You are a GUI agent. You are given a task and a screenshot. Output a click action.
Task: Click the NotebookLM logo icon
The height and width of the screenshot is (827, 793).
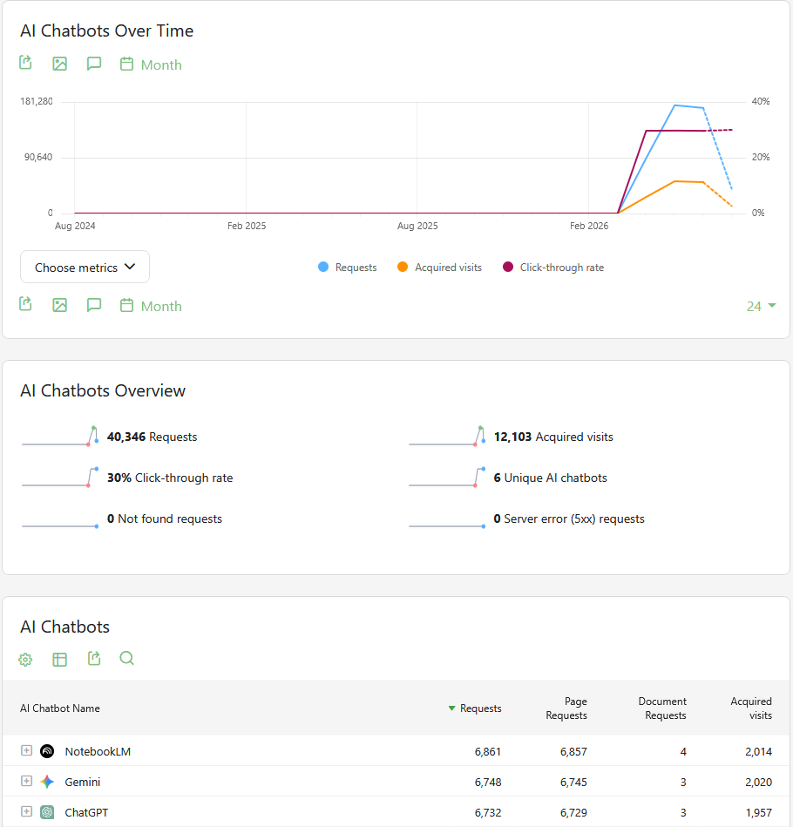click(x=47, y=751)
